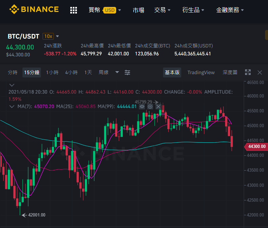Click the 24h volume 123,056.96
This screenshot has height=228, width=268.
pos(147,54)
